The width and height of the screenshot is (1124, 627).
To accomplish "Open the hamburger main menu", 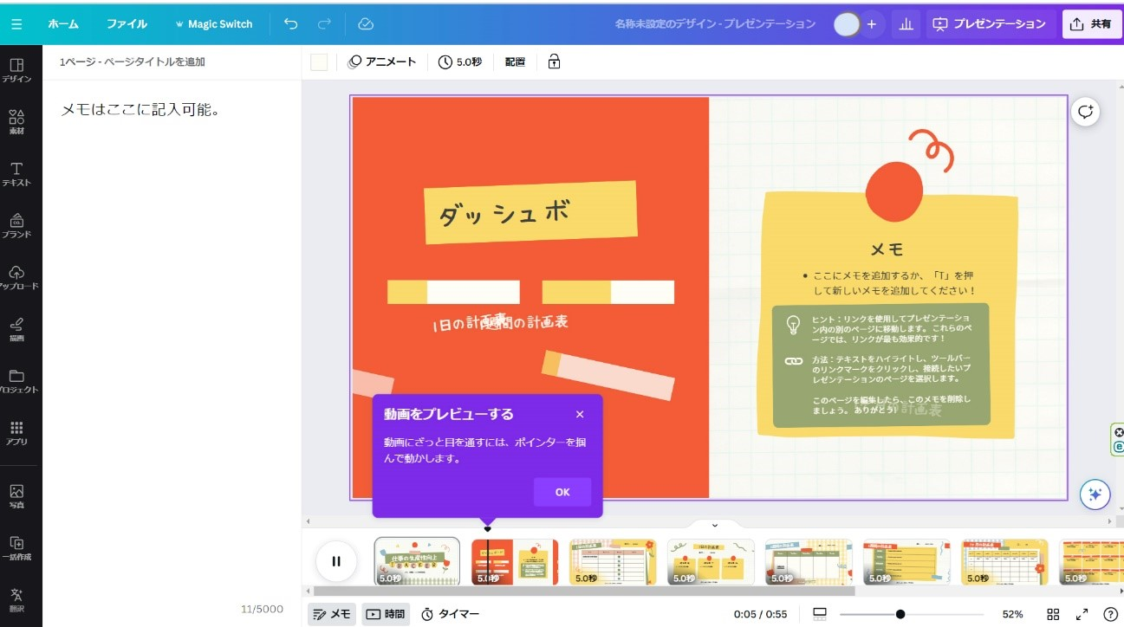I will coord(17,24).
